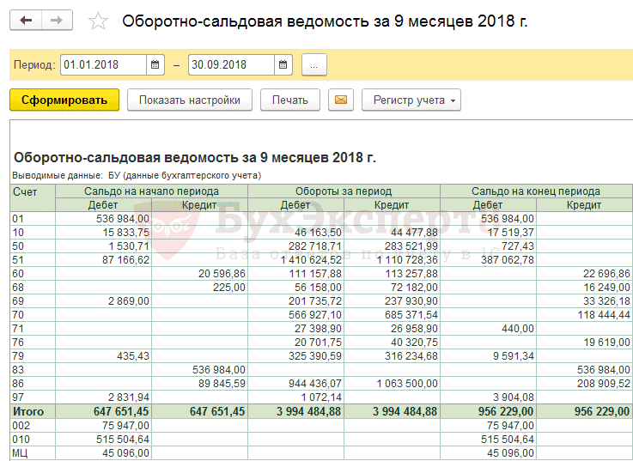Open calendar picker for period start date
The height and width of the screenshot is (461, 633).
155,65
